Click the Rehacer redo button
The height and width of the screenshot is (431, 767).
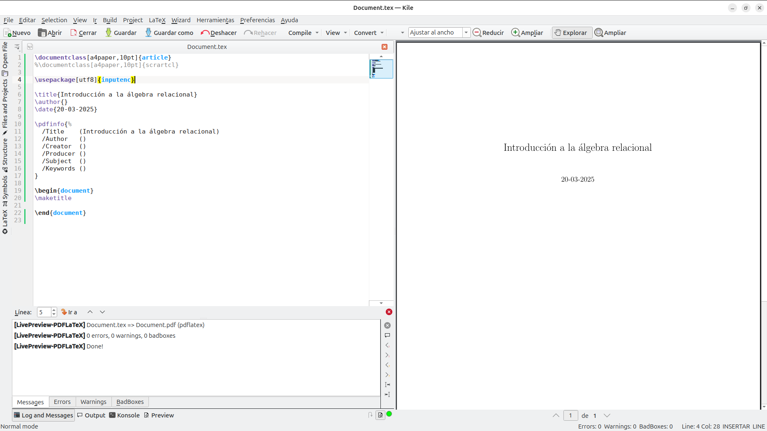pos(260,33)
